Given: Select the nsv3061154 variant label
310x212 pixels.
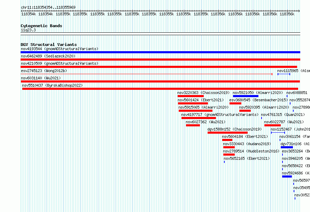Looking at the screenshot, I should pos(295,136).
